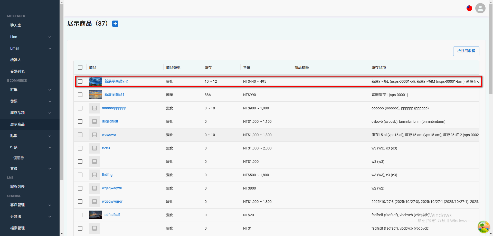This screenshot has width=493, height=236.
Task: Expand the 會員 menu chevron
Action: tap(50, 169)
